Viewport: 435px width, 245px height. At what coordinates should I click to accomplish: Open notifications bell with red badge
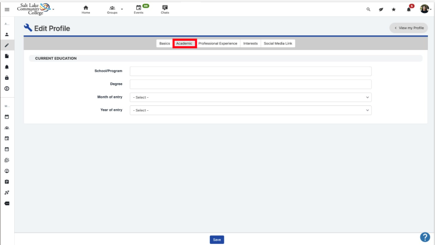[409, 9]
